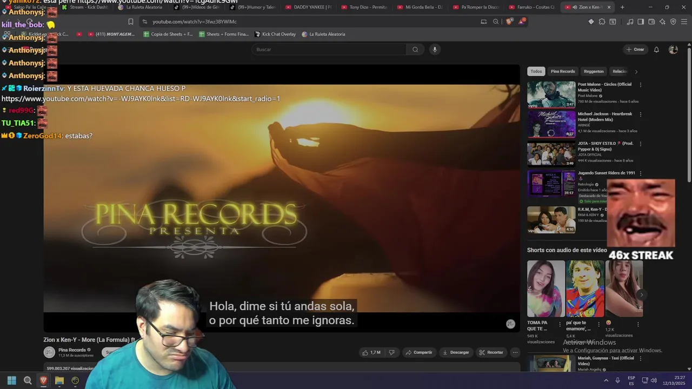692x389 pixels.
Task: Open the Brave VPN shield icon
Action: coord(673,22)
